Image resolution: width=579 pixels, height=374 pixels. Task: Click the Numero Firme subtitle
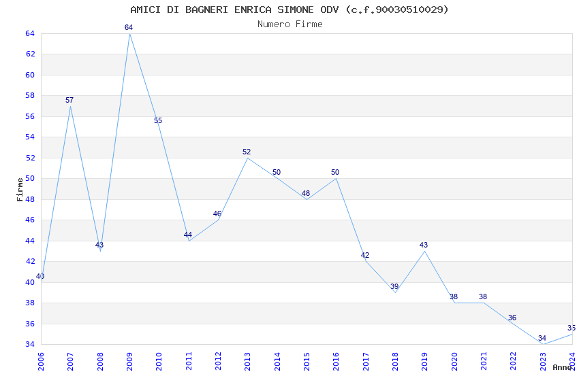coord(289,24)
